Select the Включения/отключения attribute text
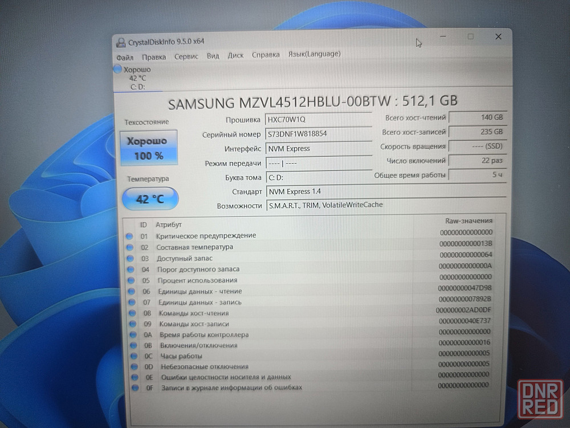 pyautogui.click(x=199, y=345)
